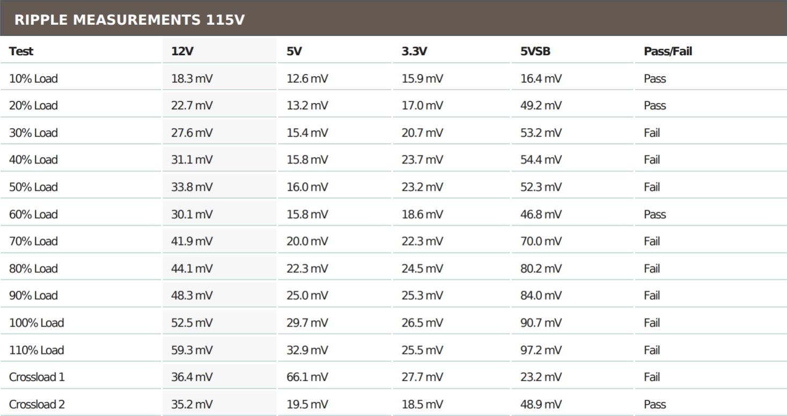Click the 16.4 mV cell under 5VSB
Image resolution: width=787 pixels, height=416 pixels.
tap(541, 79)
